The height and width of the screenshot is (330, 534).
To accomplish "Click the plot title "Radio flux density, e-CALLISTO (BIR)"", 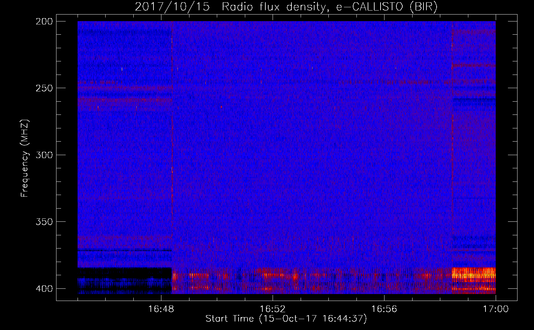I will (x=329, y=7).
